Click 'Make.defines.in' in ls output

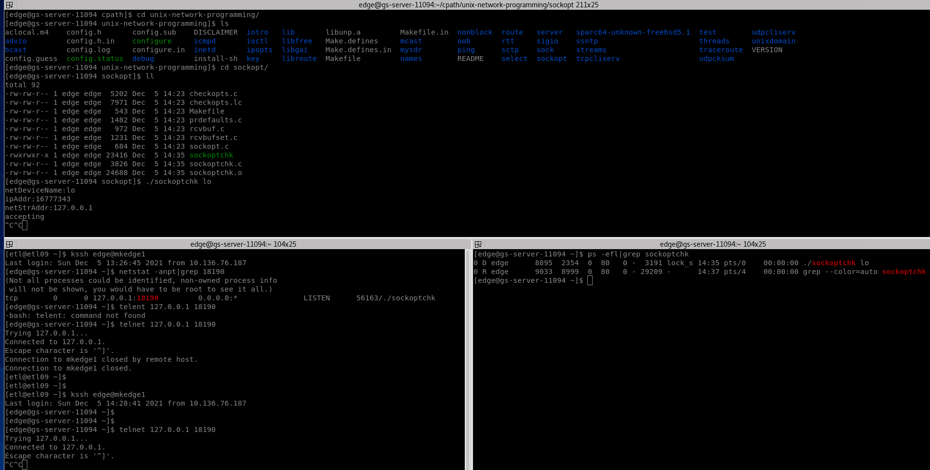[358, 50]
